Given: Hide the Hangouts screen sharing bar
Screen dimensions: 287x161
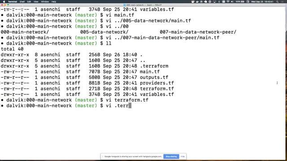Looking at the screenshot, I should 183,157.
